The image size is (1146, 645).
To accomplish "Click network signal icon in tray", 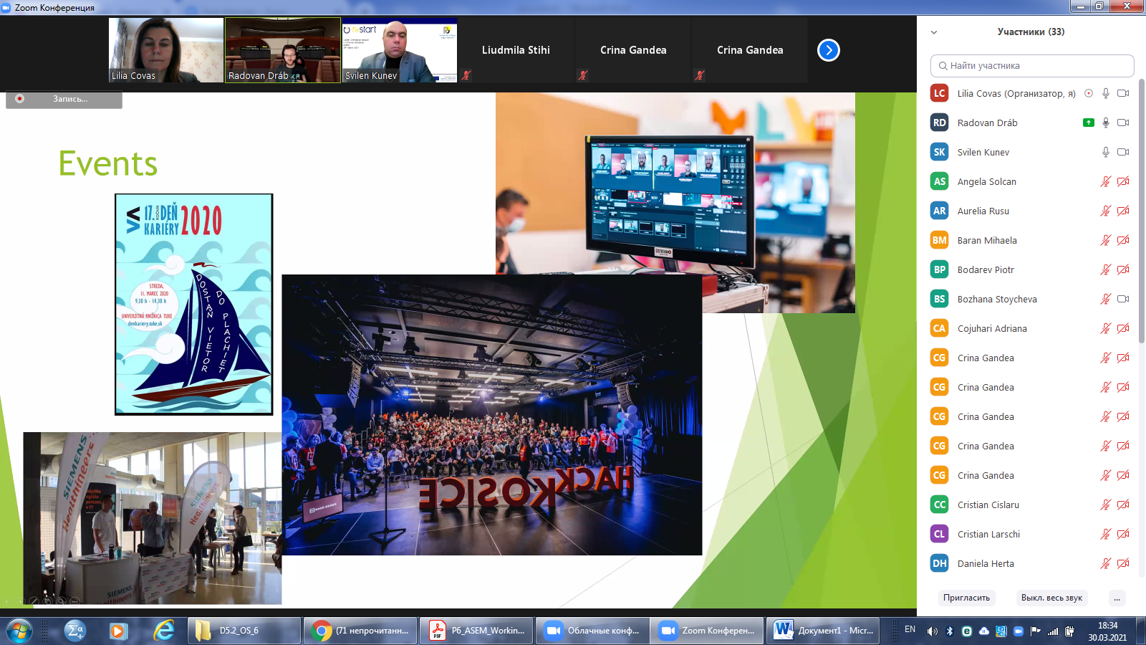I will click(x=1053, y=631).
